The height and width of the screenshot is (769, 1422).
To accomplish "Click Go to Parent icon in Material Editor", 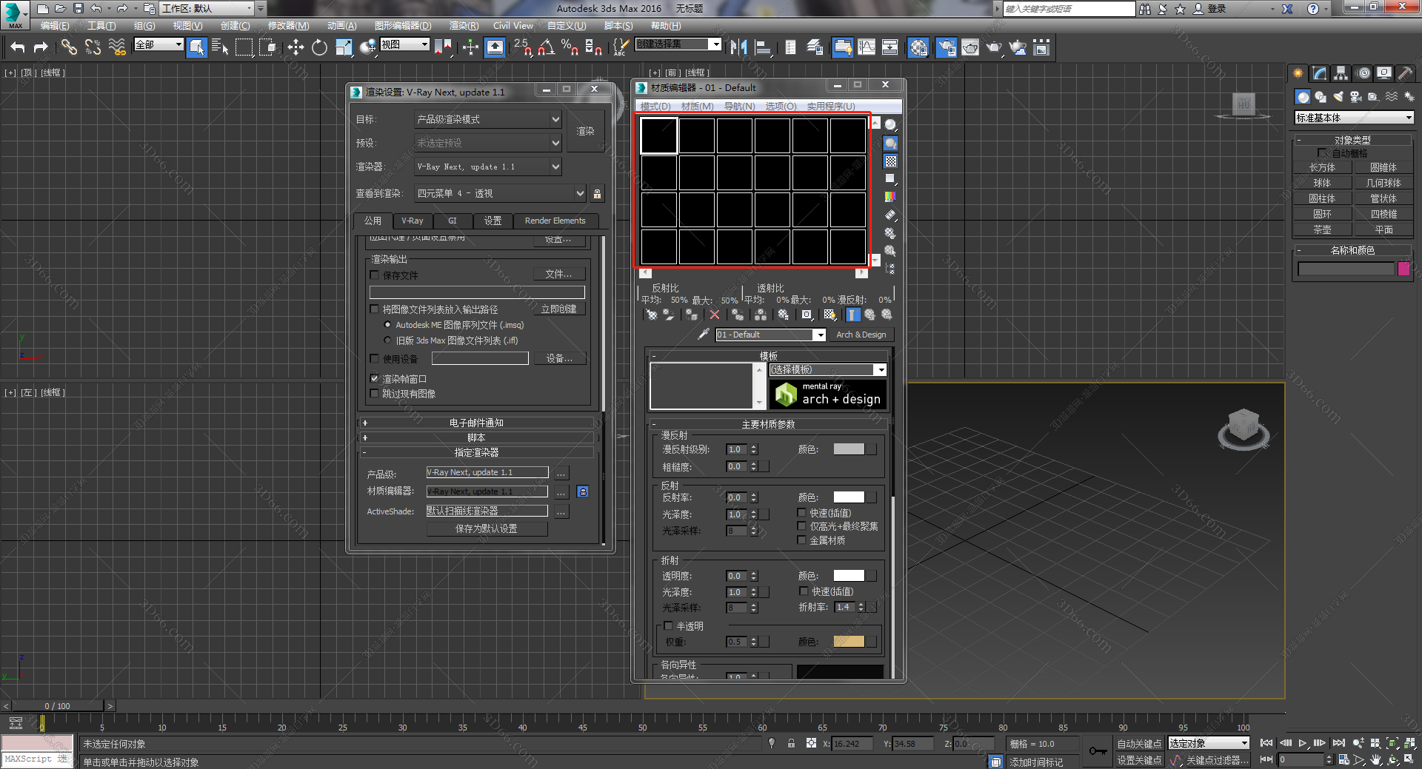I will tap(869, 315).
